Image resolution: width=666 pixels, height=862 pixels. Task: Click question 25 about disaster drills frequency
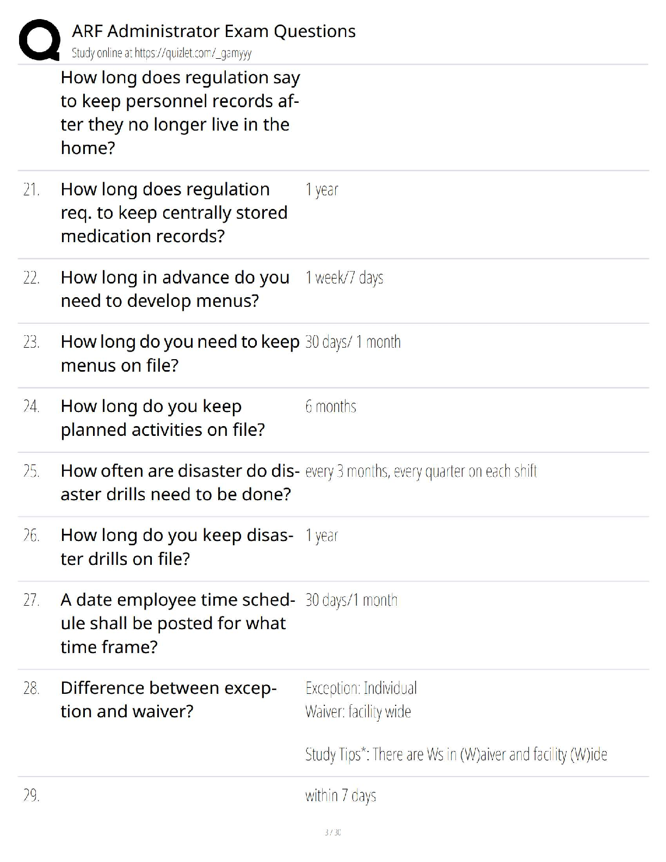pos(180,483)
